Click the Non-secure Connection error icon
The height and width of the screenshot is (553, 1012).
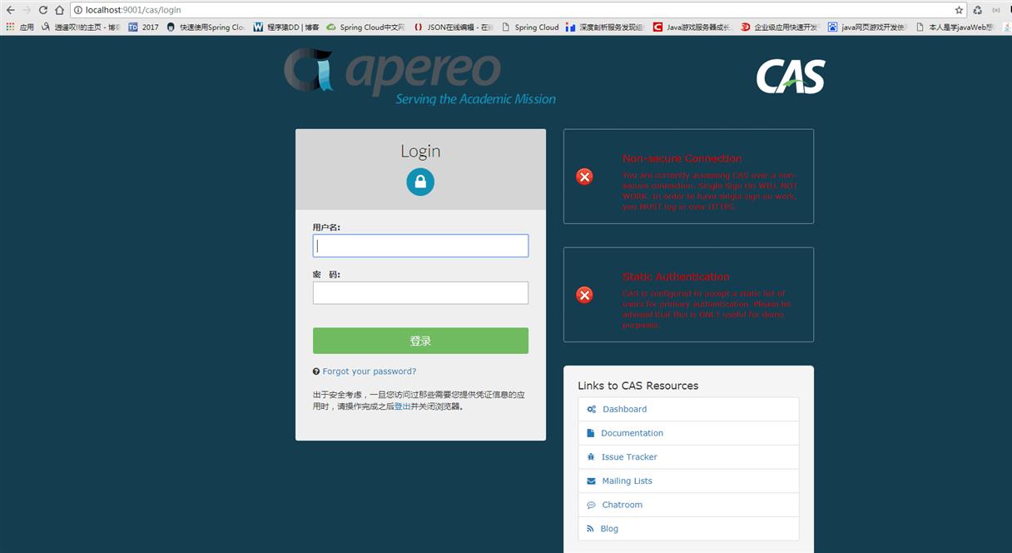point(585,177)
